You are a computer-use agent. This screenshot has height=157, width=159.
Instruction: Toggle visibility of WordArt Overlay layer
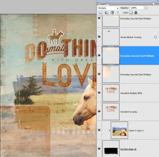coord(99,111)
